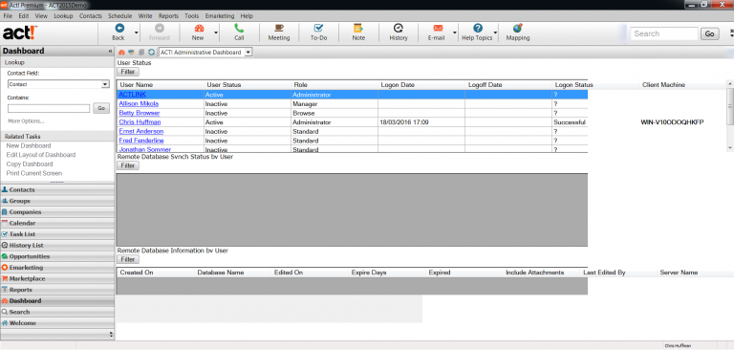Click the User Status table scrollbar

pyautogui.click(x=730, y=116)
